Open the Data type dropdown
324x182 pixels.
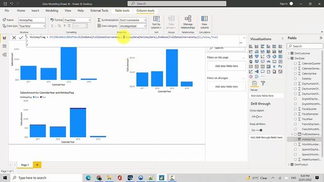pos(32,26)
